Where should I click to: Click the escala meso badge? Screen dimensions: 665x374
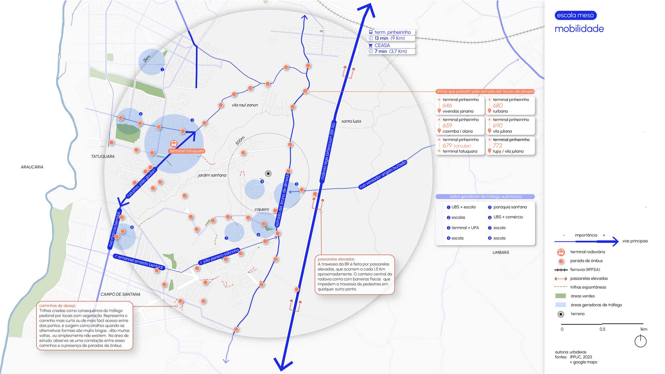(575, 15)
